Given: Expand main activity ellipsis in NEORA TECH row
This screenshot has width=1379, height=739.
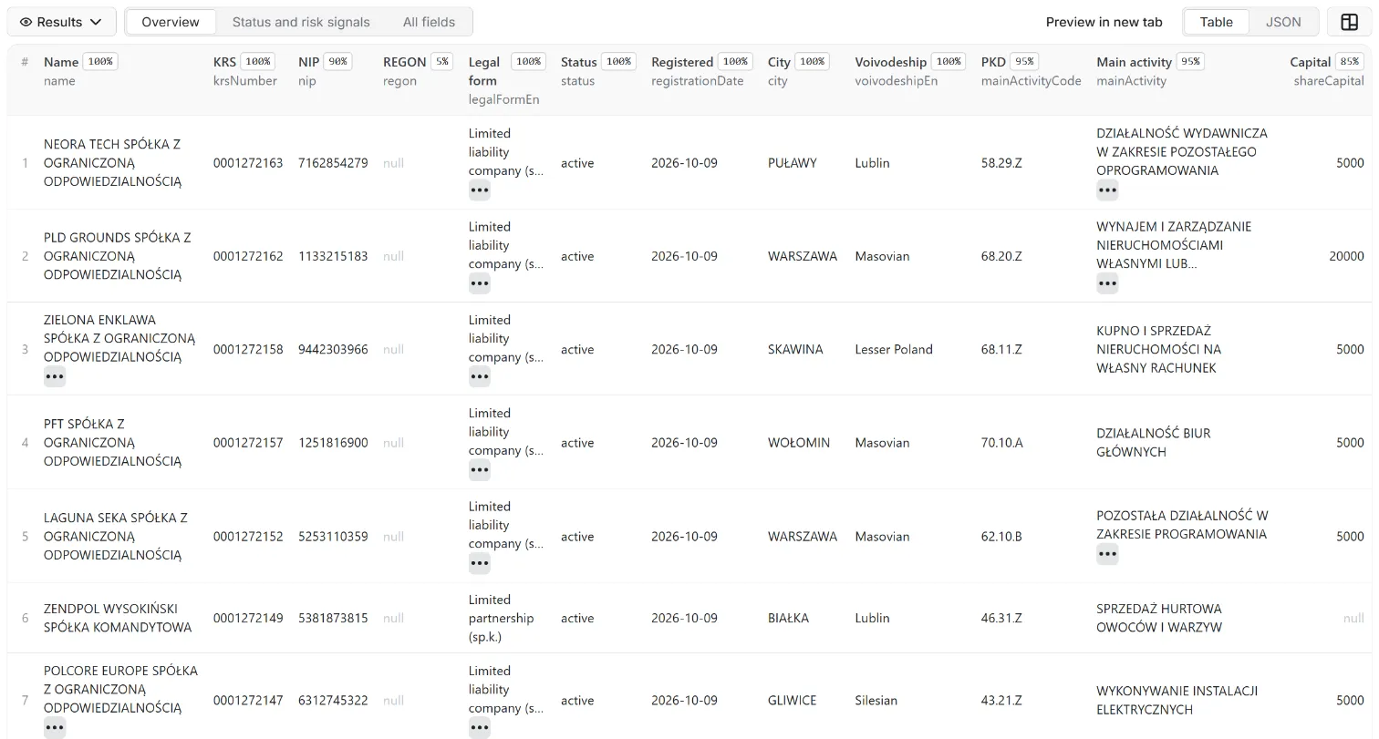Looking at the screenshot, I should pyautogui.click(x=1107, y=190).
